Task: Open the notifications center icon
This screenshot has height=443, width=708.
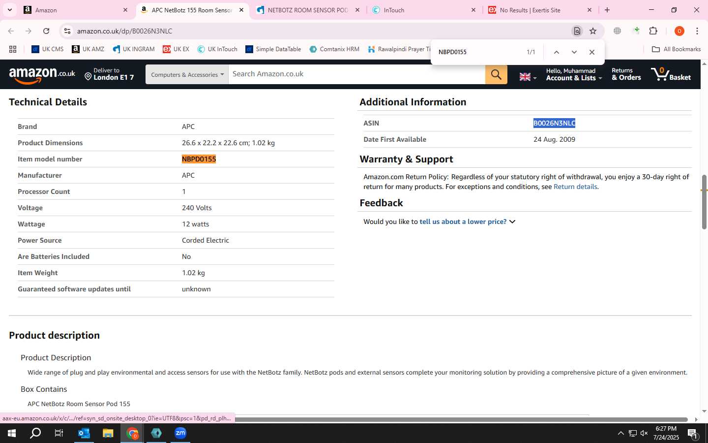Action: (692, 434)
